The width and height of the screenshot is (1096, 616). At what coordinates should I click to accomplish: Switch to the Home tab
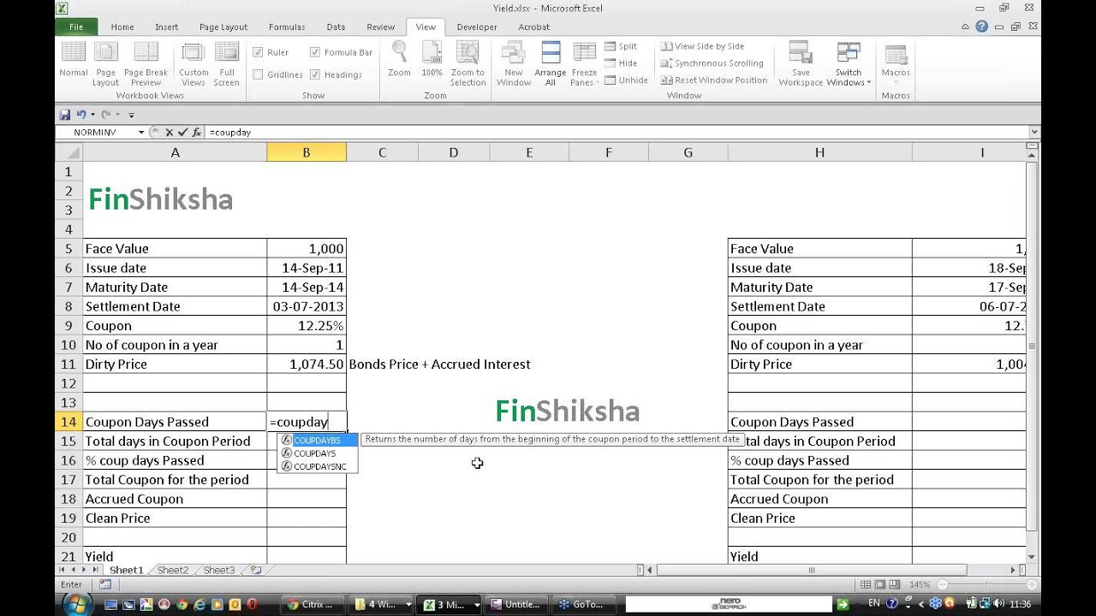(122, 27)
